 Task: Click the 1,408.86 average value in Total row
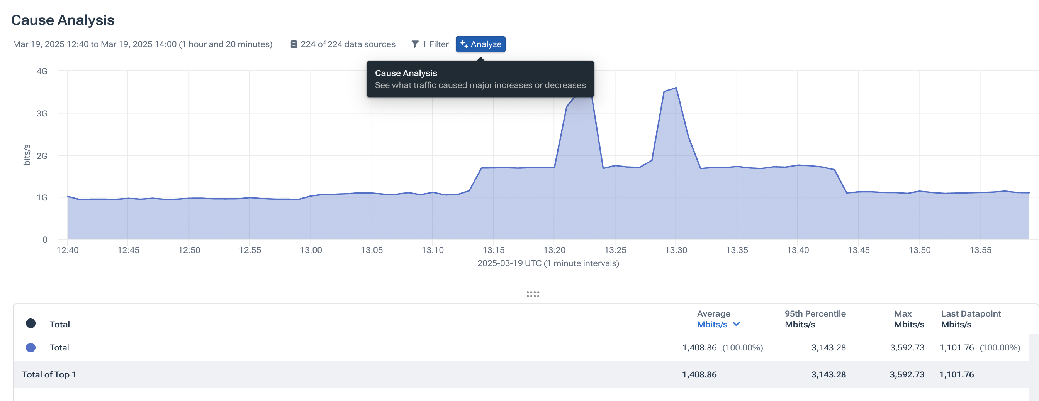click(x=699, y=347)
